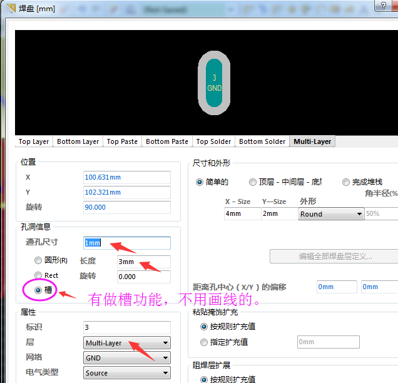The width and height of the screenshot is (398, 383).
Task: Select the Top Paste tab
Action: [122, 141]
